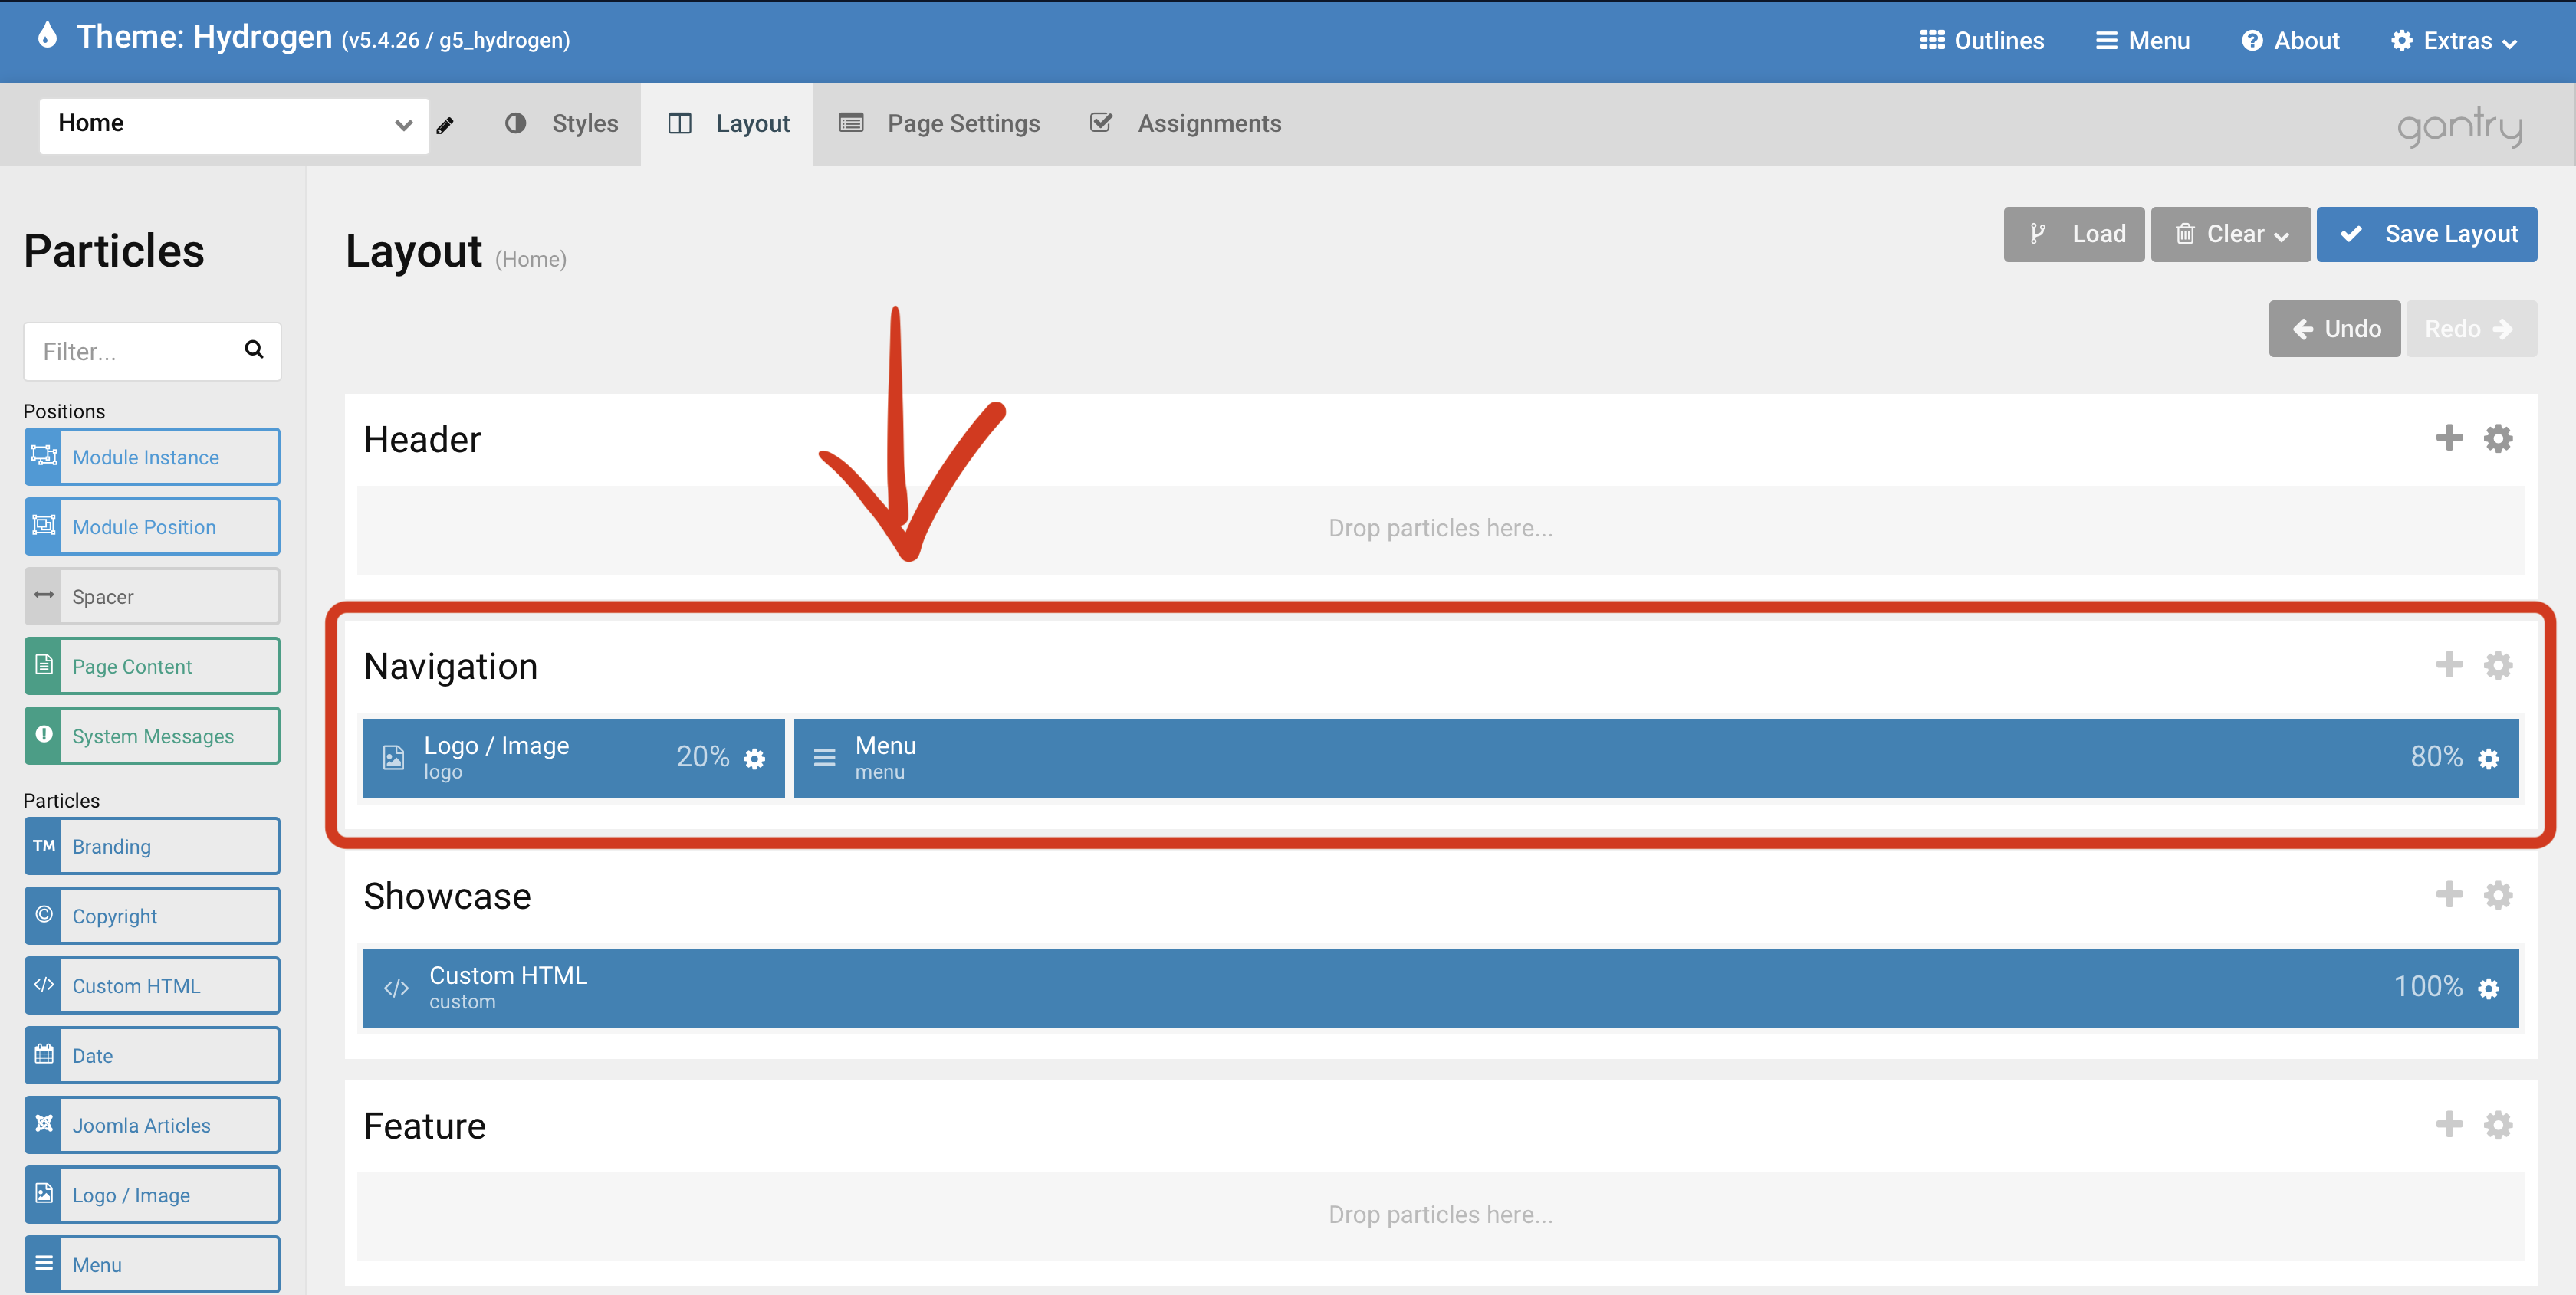Image resolution: width=2576 pixels, height=1295 pixels.
Task: Click the Copyright label
Action: point(115,916)
